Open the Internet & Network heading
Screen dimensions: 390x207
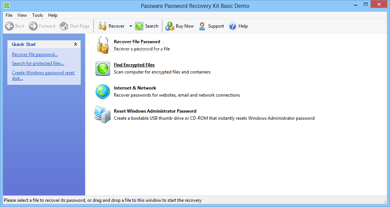coord(135,88)
